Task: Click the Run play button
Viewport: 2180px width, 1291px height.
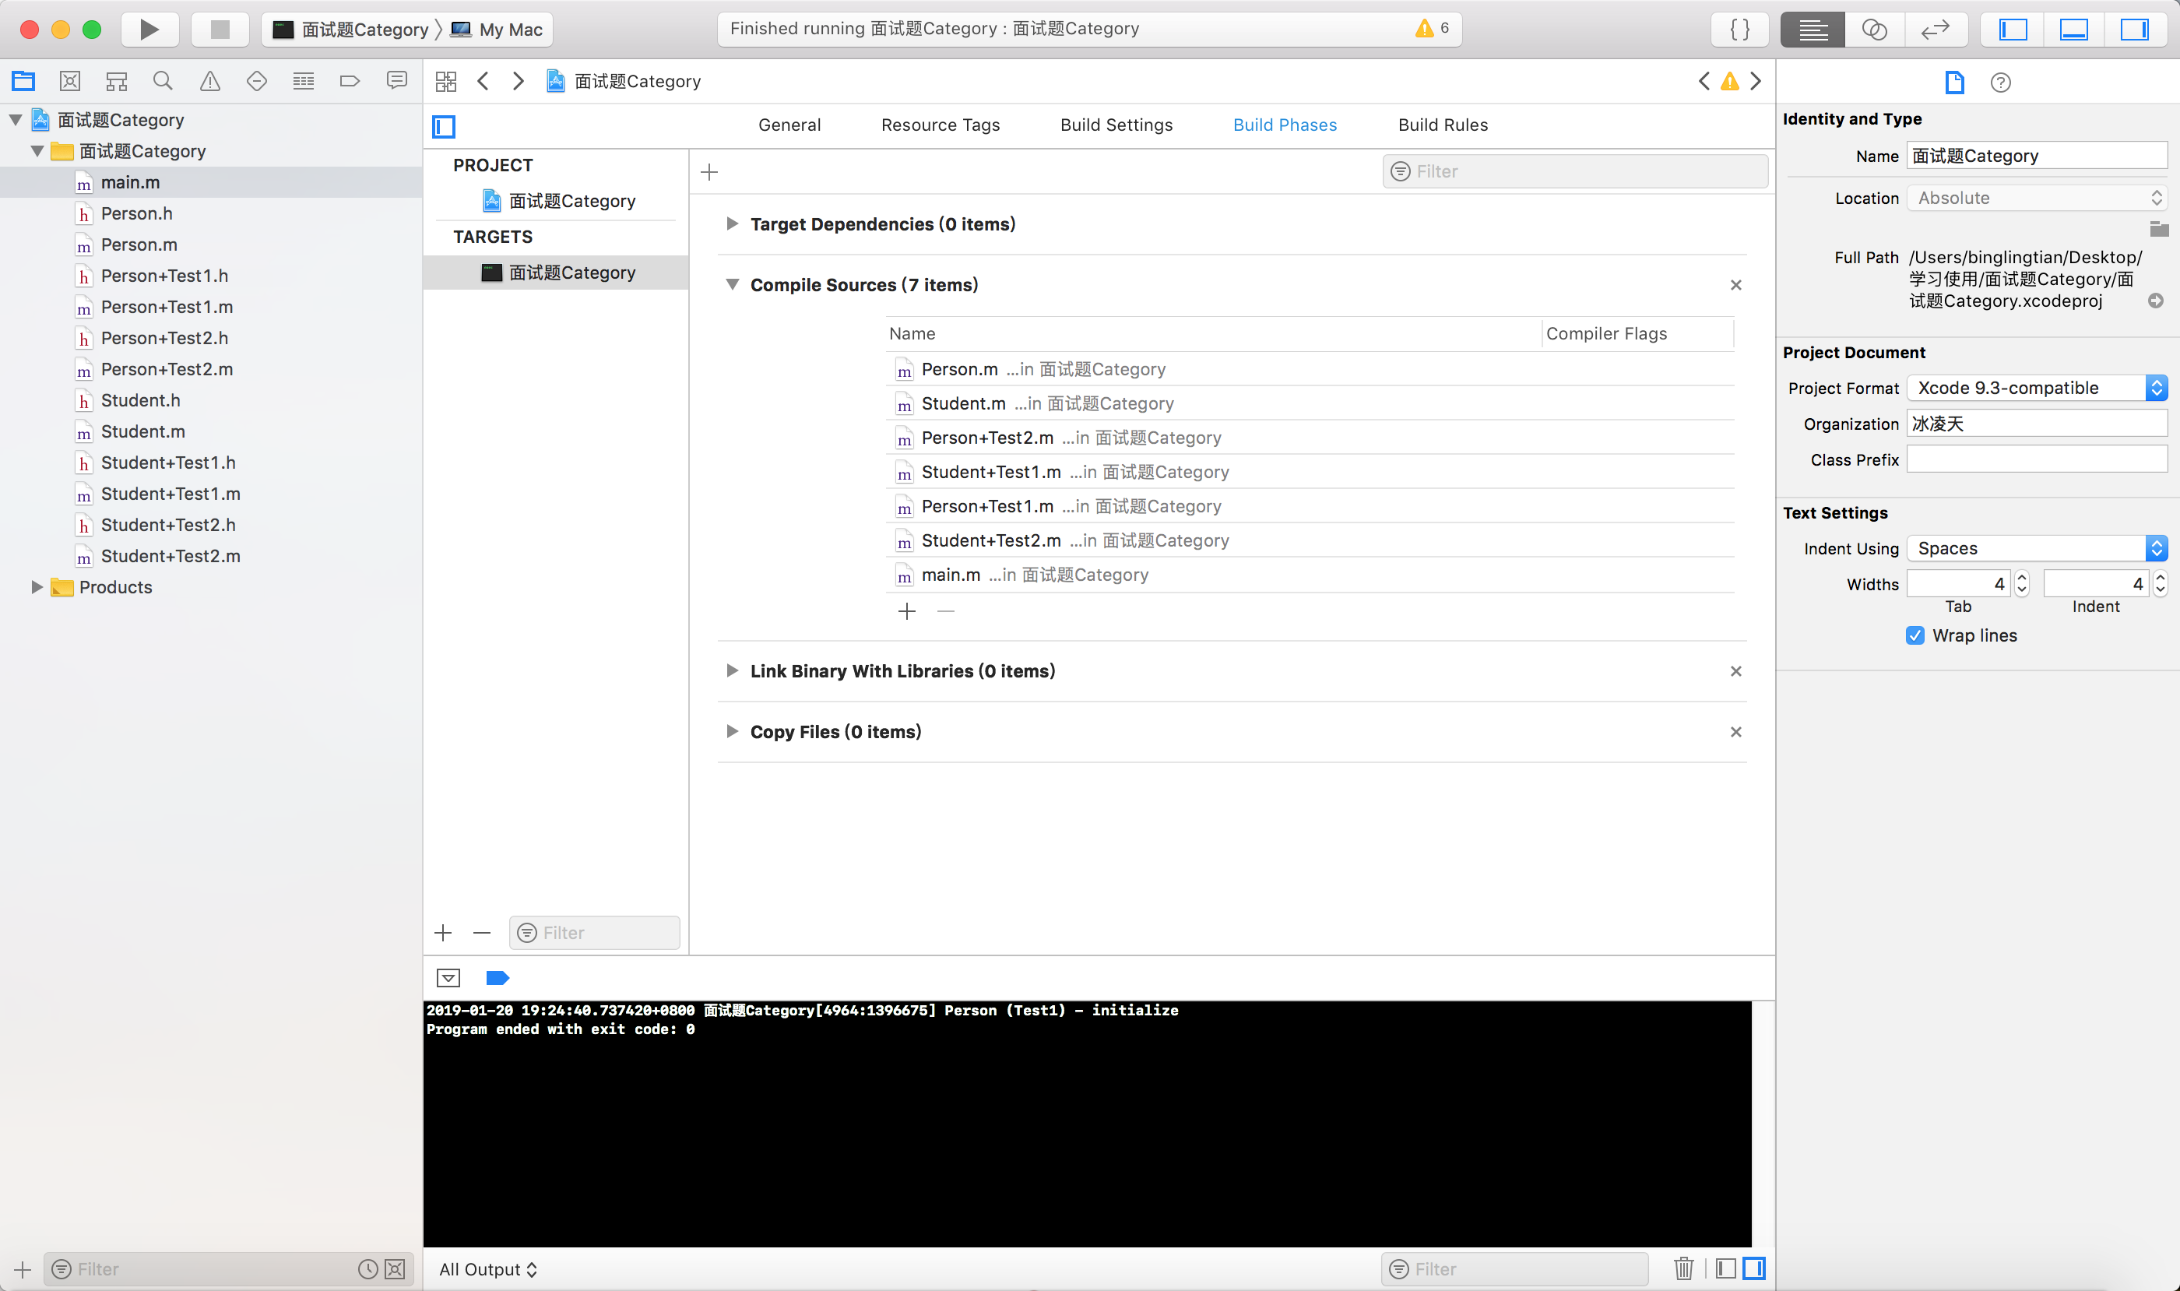Action: click(149, 29)
